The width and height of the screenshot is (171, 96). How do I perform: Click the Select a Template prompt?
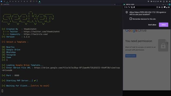point(15,42)
